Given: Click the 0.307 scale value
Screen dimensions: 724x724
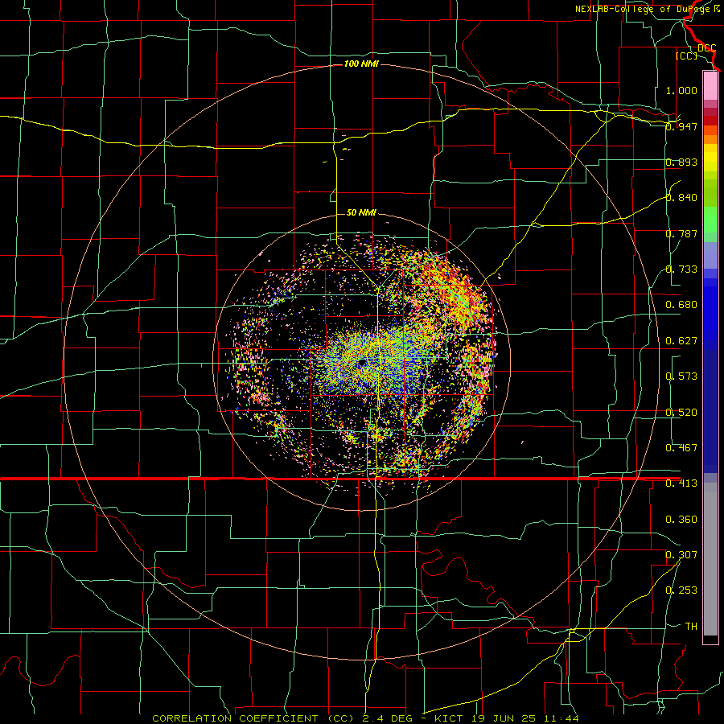Looking at the screenshot, I should pyautogui.click(x=681, y=555).
